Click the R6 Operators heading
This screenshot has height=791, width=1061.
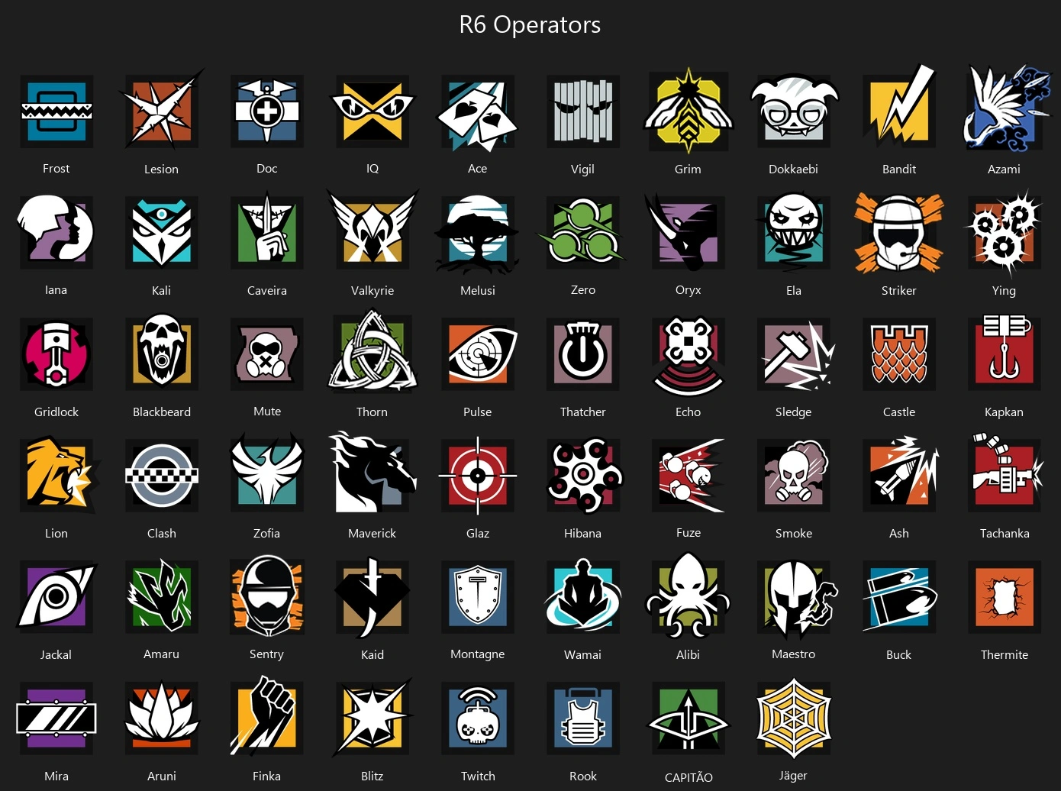coord(530,24)
